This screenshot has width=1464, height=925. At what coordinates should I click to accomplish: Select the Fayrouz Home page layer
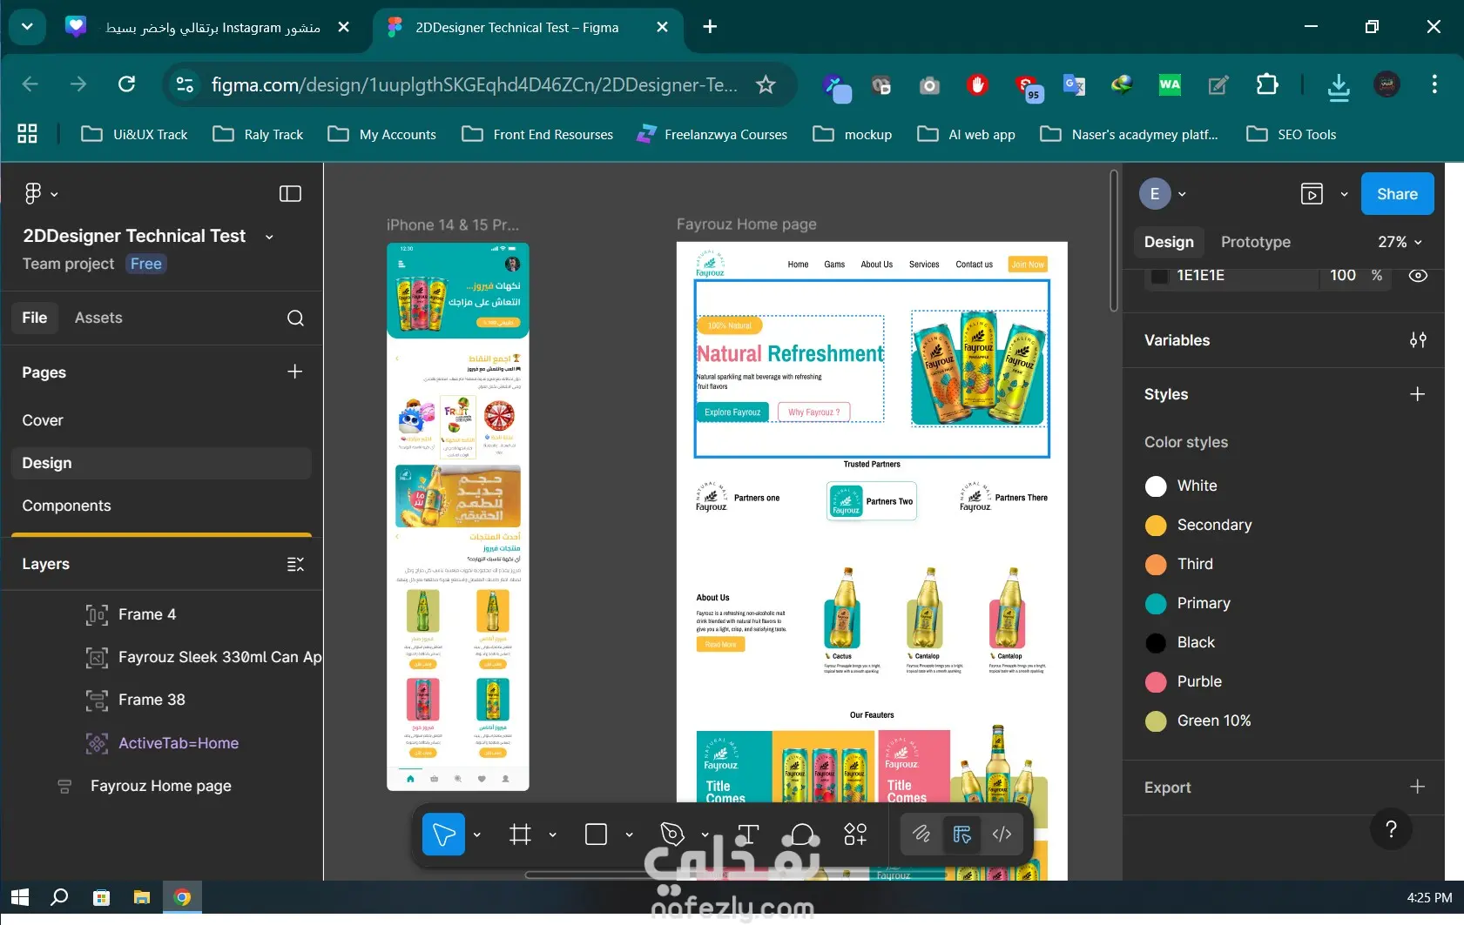point(162,786)
